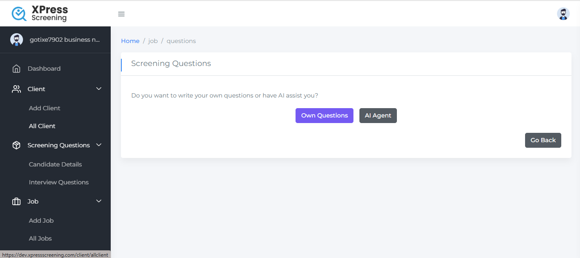Collapse the Screening Questions chevron
The width and height of the screenshot is (580, 258).
tap(99, 145)
